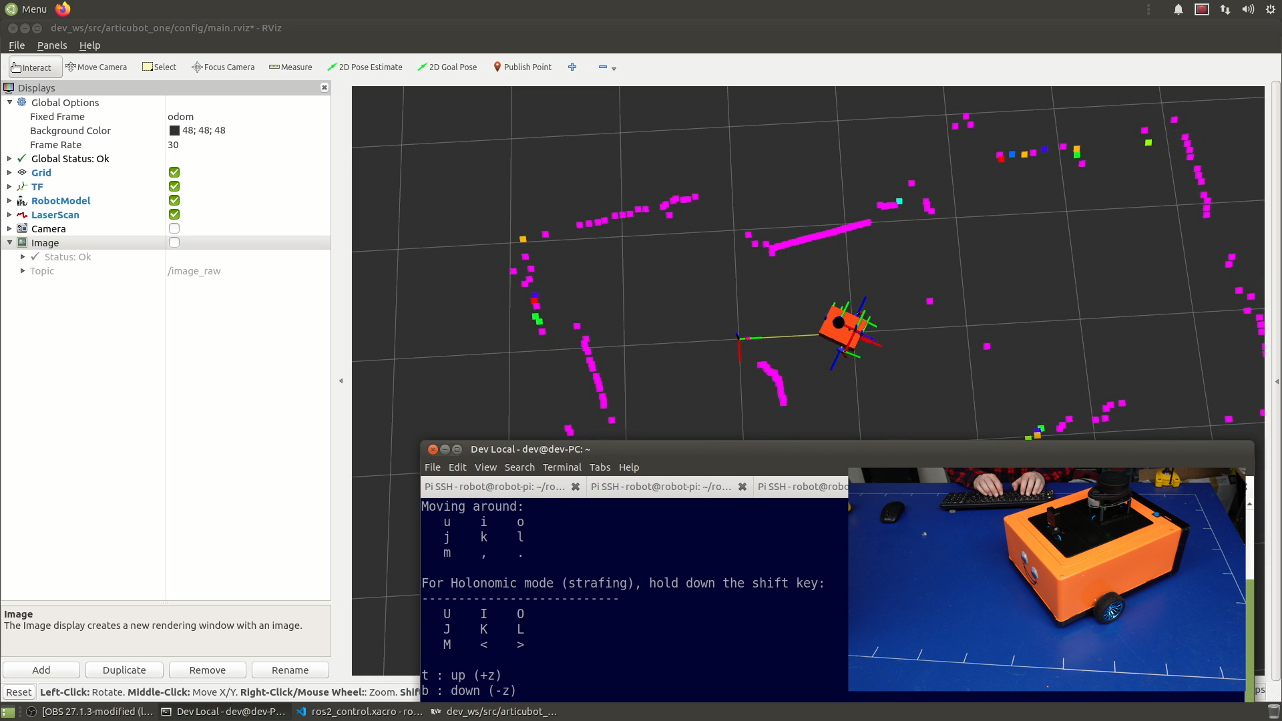
Task: Open dropdown arrow next to minus icon
Action: click(614, 68)
